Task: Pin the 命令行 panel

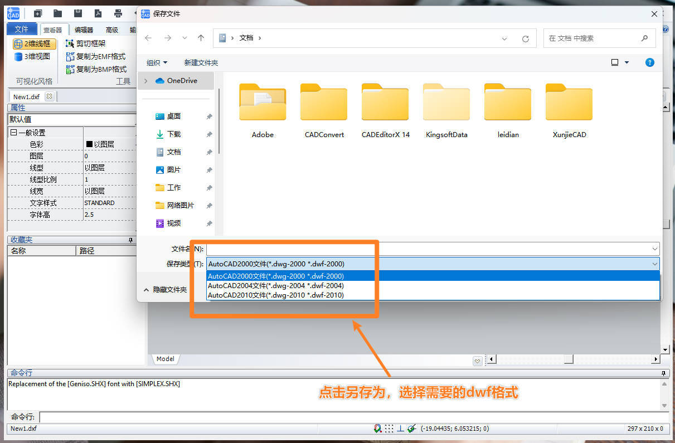Action: pos(663,373)
